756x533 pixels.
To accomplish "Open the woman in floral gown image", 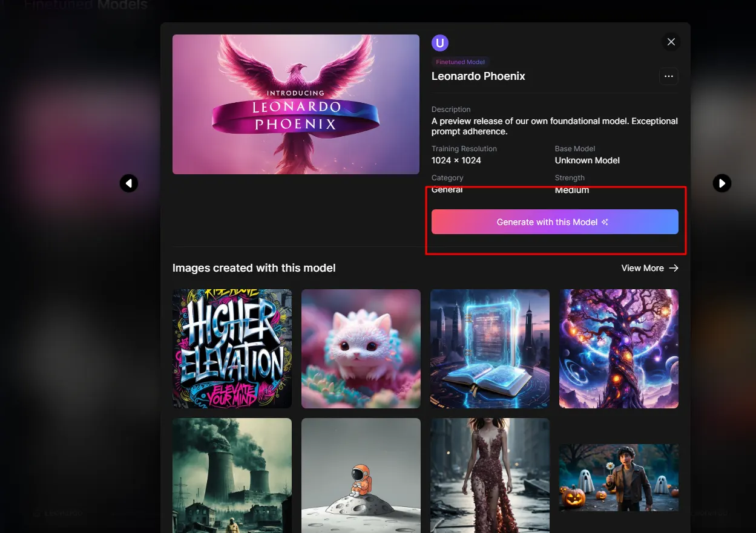I will [x=490, y=476].
